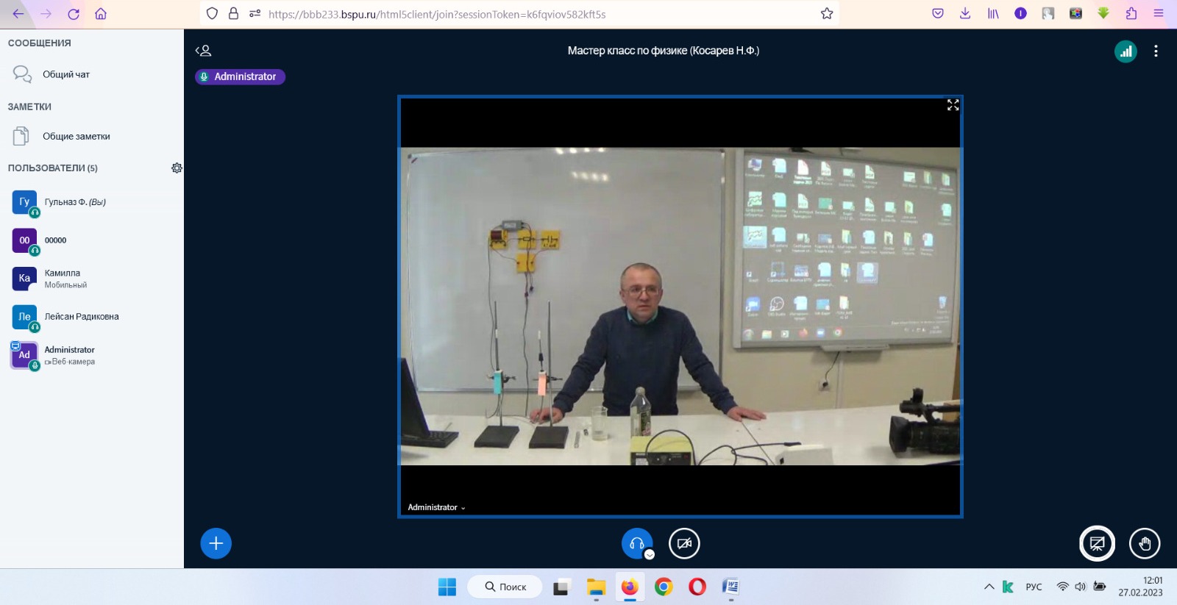1177x605 pixels.
Task: Open the Administrator webcam dropdown
Action: pyautogui.click(x=436, y=507)
